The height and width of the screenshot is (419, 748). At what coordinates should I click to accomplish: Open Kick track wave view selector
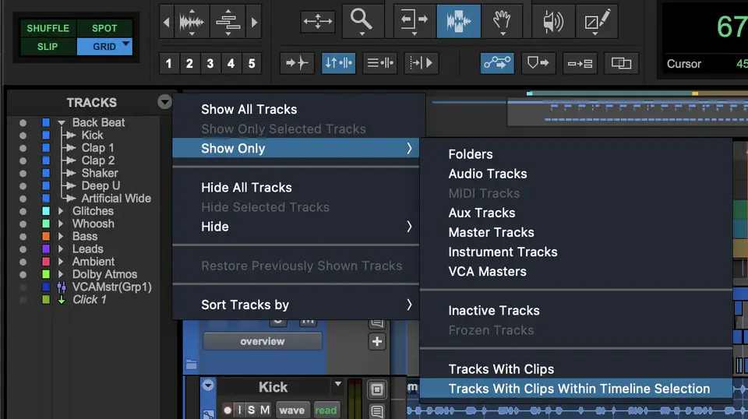pyautogui.click(x=292, y=410)
